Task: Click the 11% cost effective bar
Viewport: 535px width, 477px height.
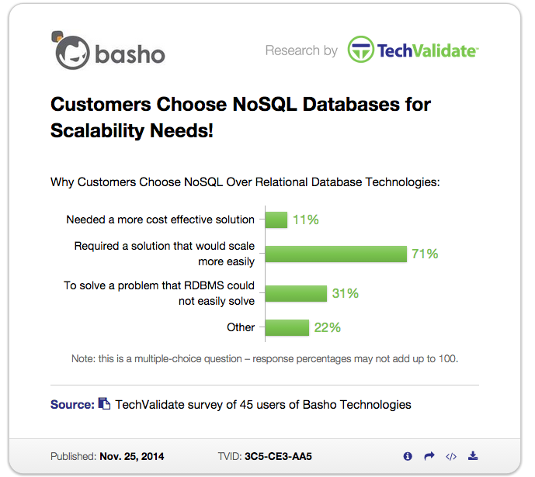Action: [276, 219]
